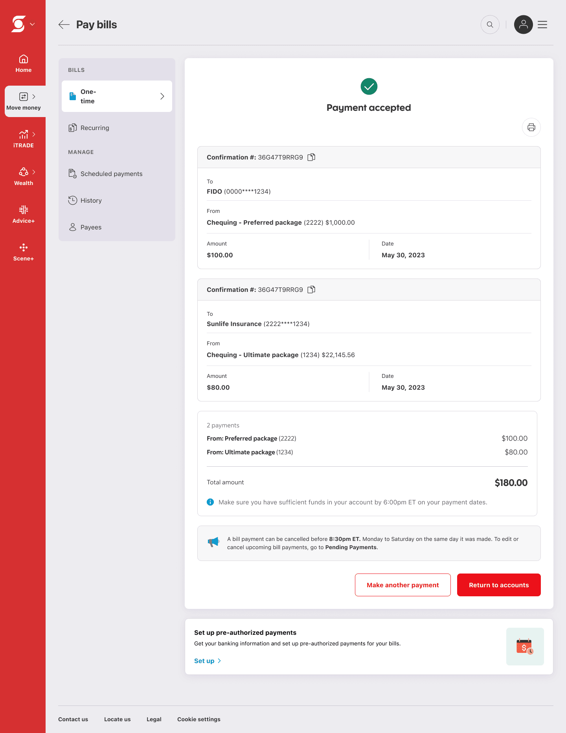Click the Set up pre-authorized payments heading
This screenshot has height=733, width=566.
coord(245,632)
